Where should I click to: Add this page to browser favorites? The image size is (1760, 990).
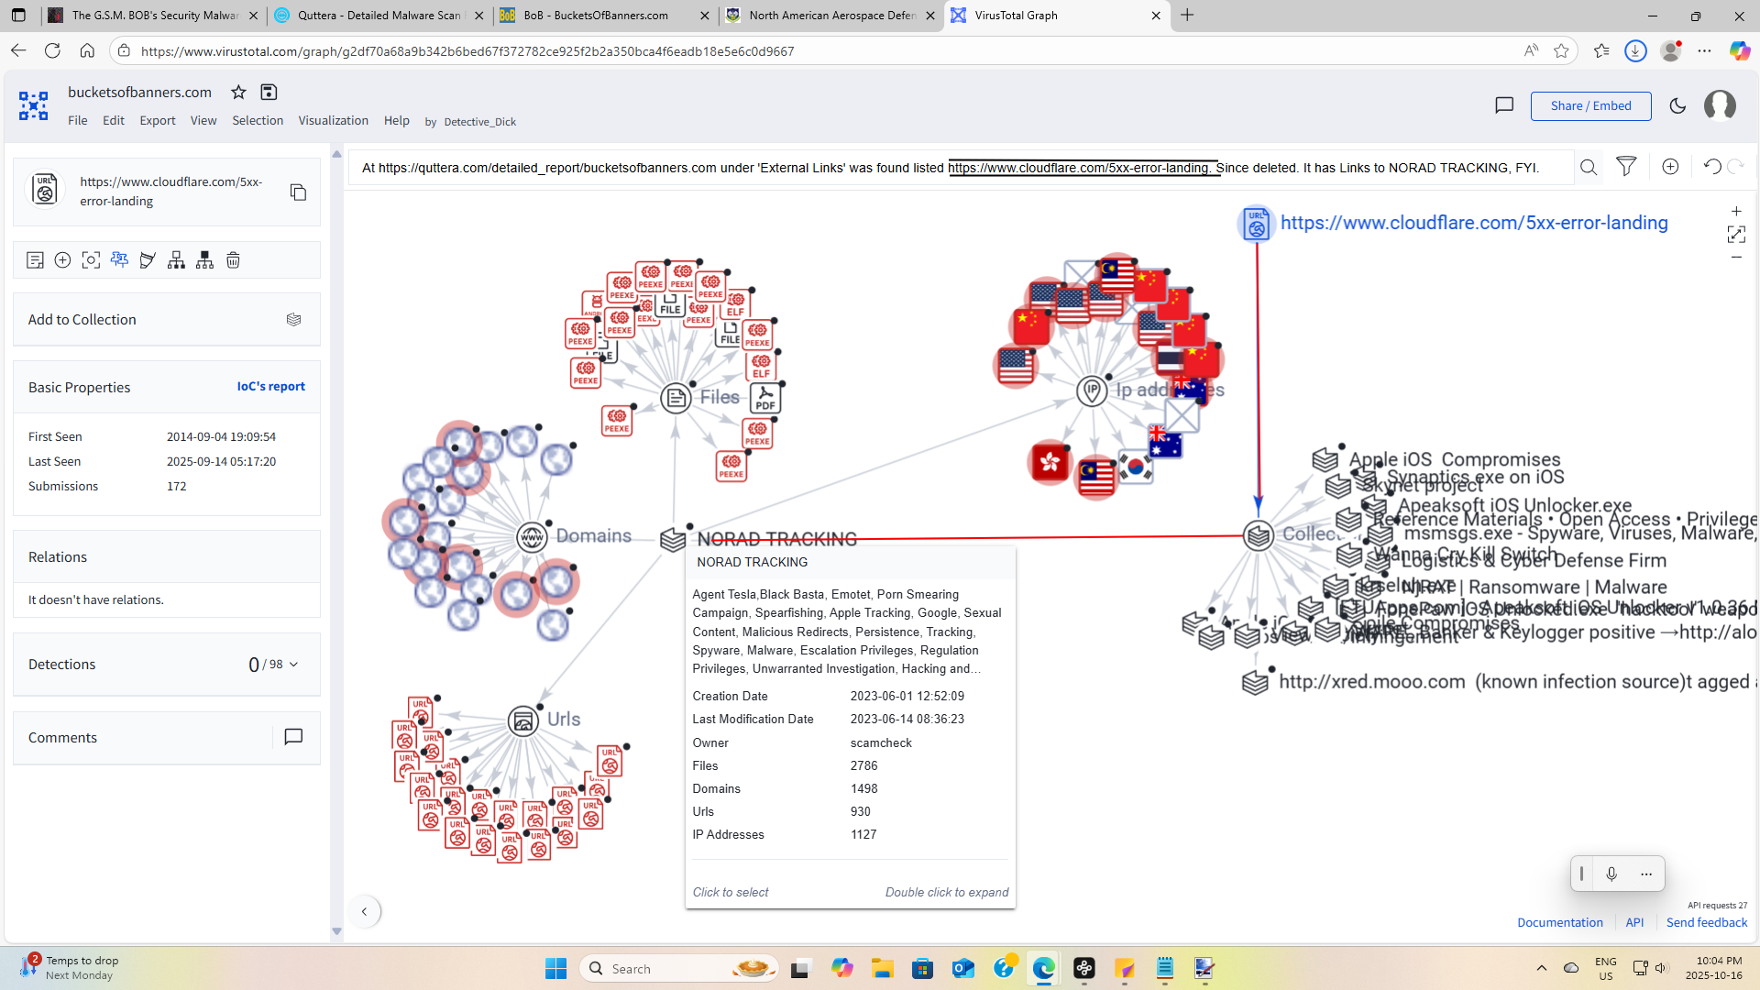click(1562, 51)
